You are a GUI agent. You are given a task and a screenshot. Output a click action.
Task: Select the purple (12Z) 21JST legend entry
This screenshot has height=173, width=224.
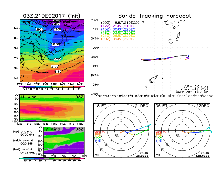click(118, 26)
